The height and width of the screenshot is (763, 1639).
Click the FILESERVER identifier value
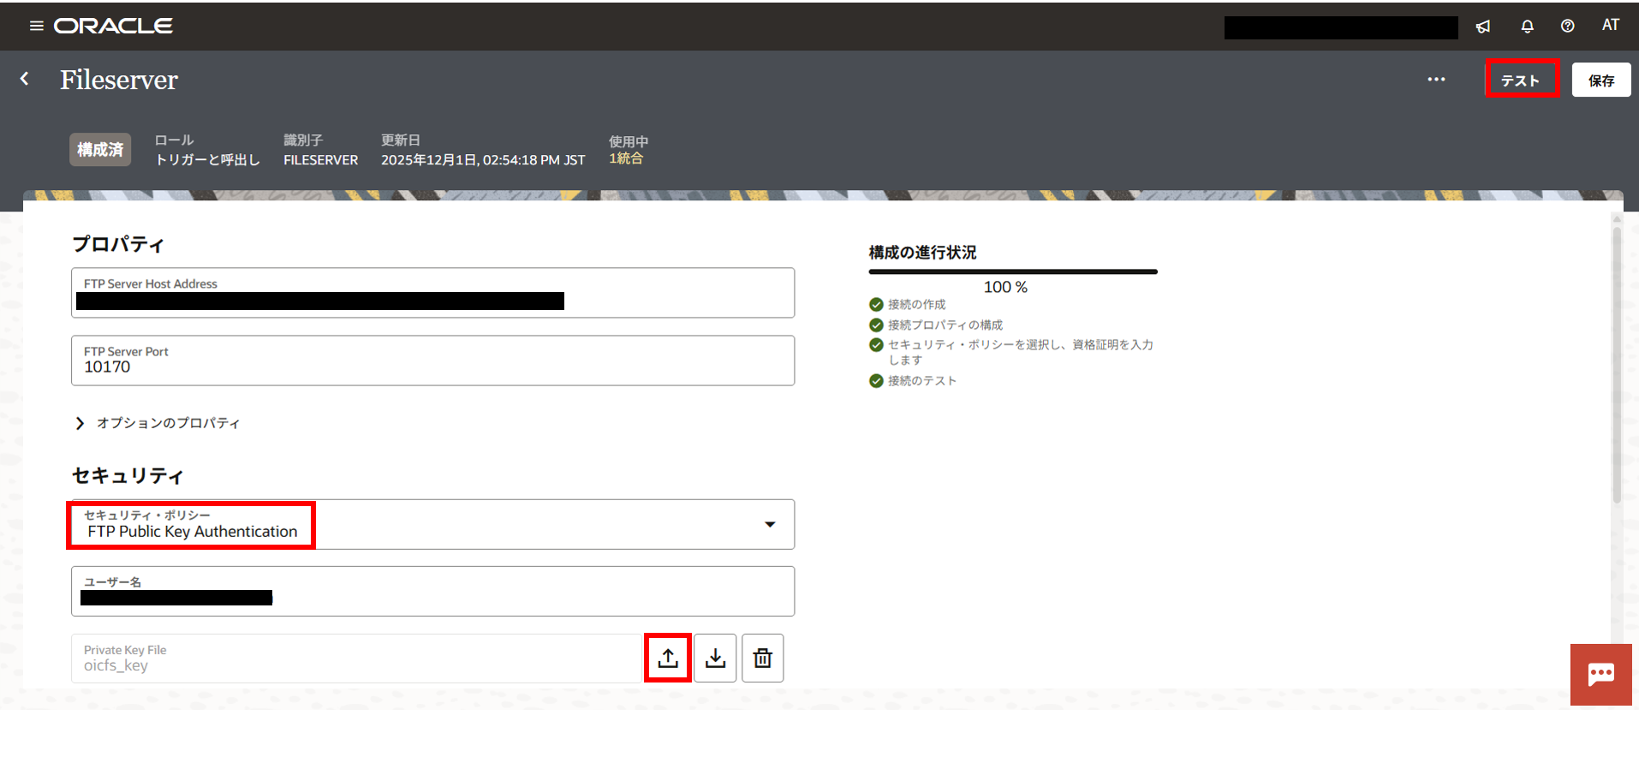tap(321, 160)
